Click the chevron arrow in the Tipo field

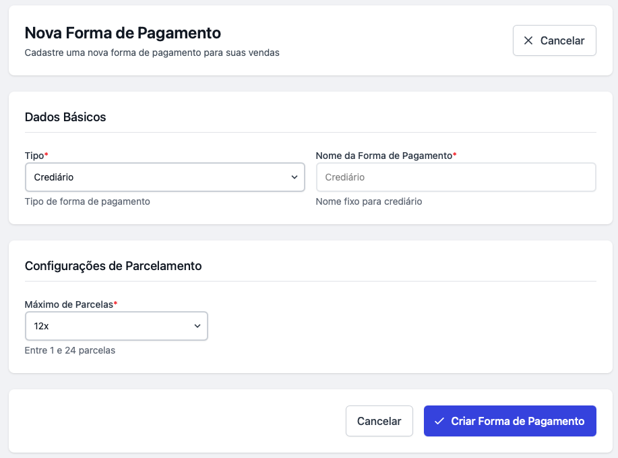294,177
